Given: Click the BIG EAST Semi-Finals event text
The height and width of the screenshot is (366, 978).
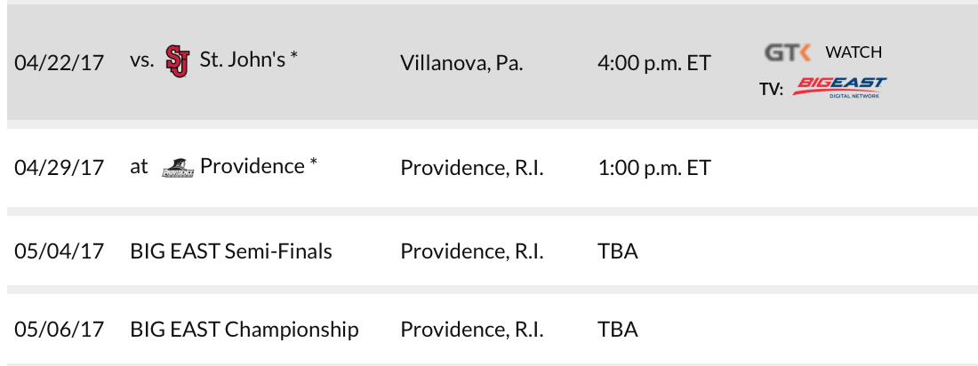Looking at the screenshot, I should (231, 251).
